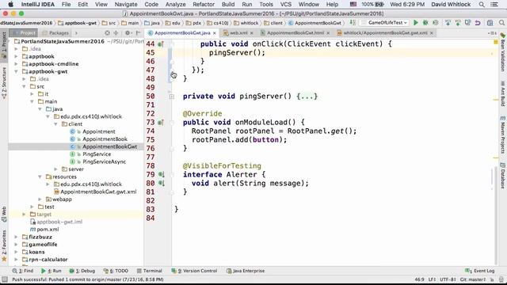Click gutter override icon on line 73
Image resolution: width=507 pixels, height=285 pixels.
tap(160, 123)
